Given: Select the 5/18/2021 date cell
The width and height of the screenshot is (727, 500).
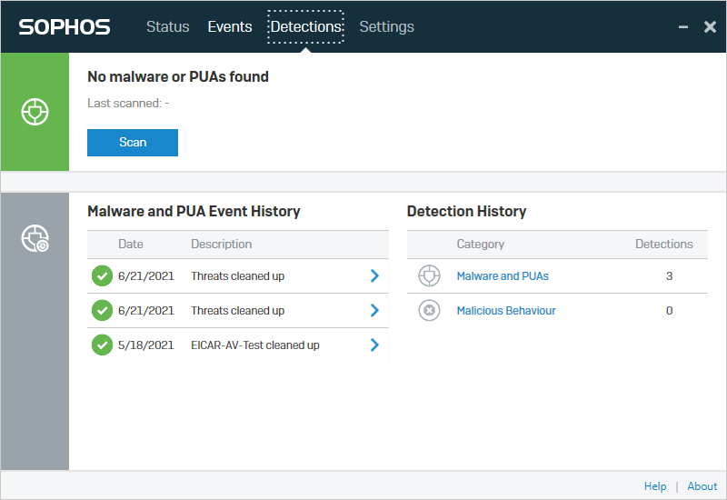Looking at the screenshot, I should pos(146,345).
